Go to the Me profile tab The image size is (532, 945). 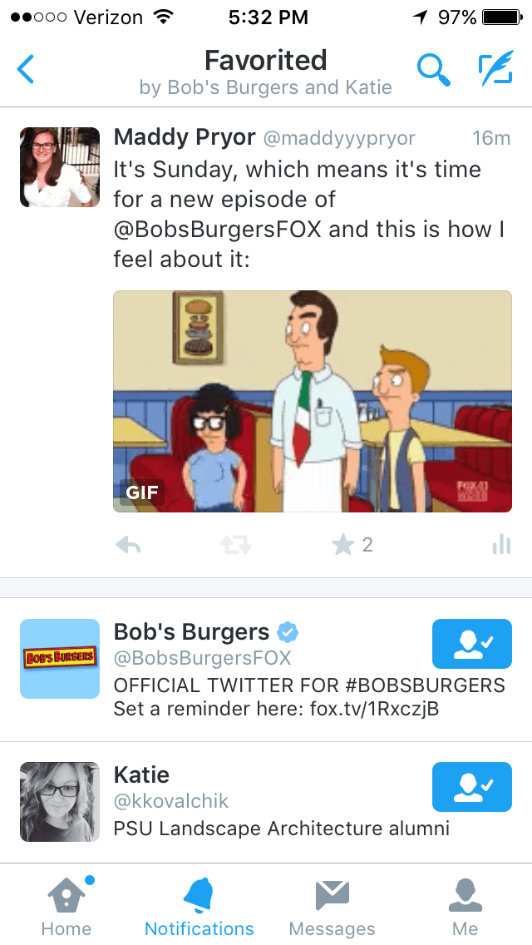click(465, 907)
